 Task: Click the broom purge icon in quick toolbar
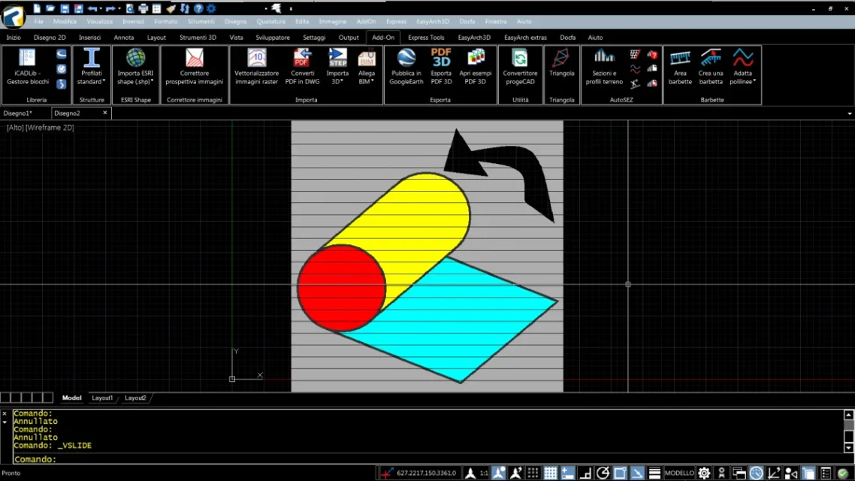(171, 9)
